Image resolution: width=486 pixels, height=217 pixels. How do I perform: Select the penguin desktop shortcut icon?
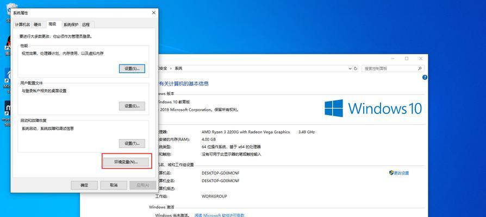(x=8, y=46)
